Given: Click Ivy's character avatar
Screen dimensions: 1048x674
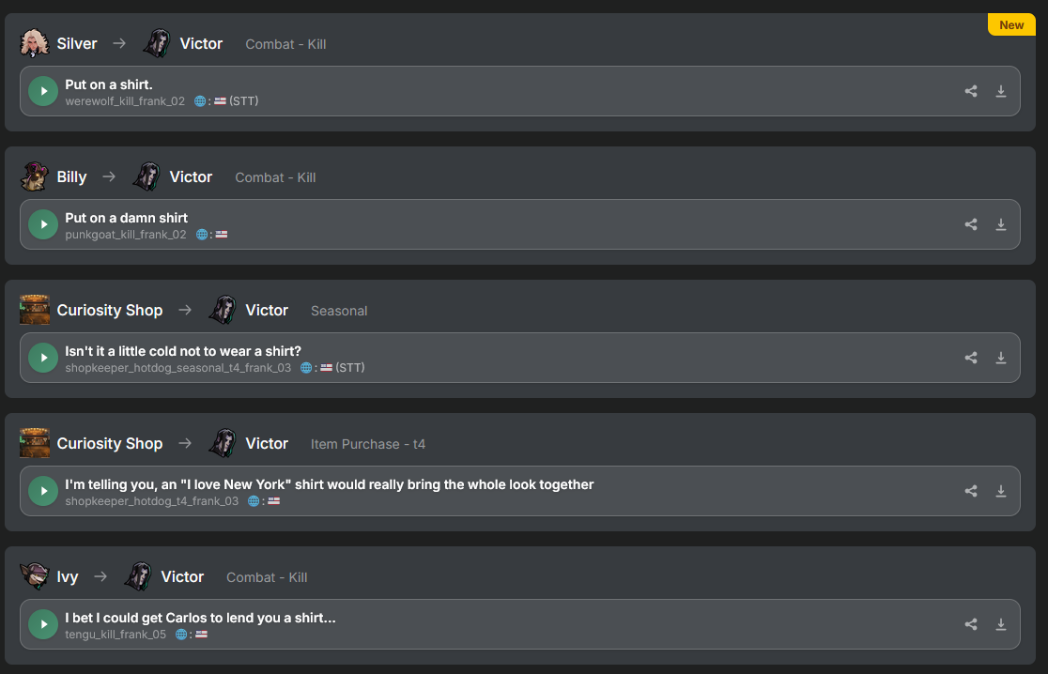Looking at the screenshot, I should click(34, 576).
